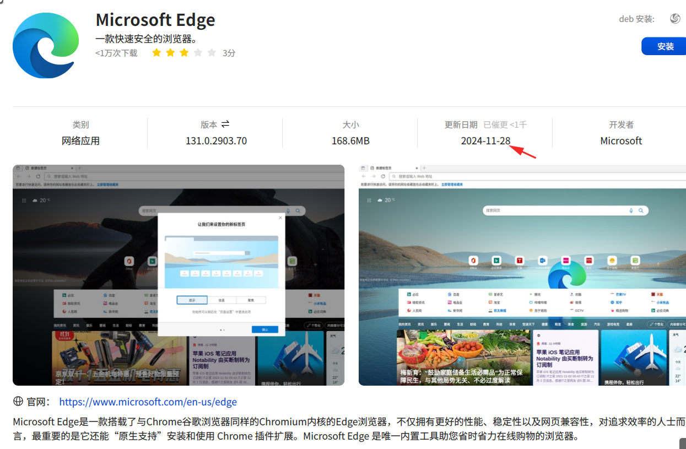
Task: Click the version switch arrows beside 版本
Action: [225, 125]
